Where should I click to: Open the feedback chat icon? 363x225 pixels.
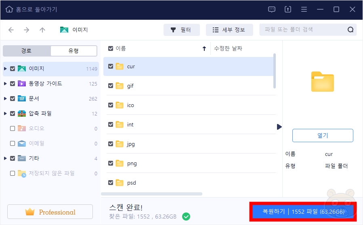[272, 9]
